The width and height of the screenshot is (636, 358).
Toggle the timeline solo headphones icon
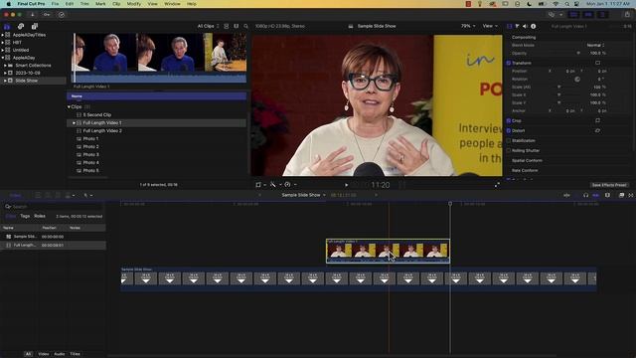[585, 195]
